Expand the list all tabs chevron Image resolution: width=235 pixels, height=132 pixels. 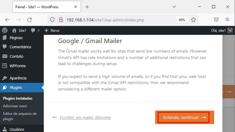pos(174,7)
